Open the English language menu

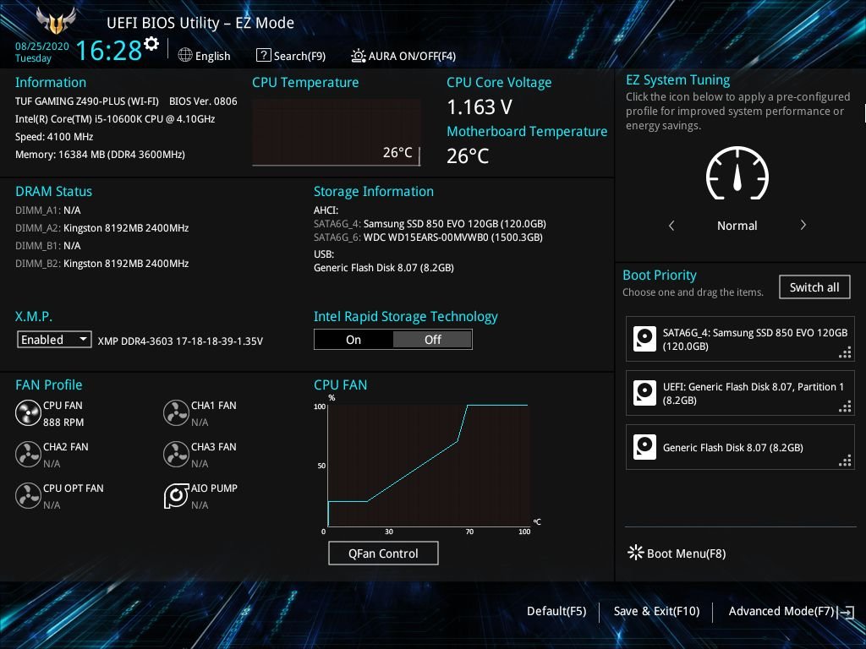pyautogui.click(x=205, y=56)
